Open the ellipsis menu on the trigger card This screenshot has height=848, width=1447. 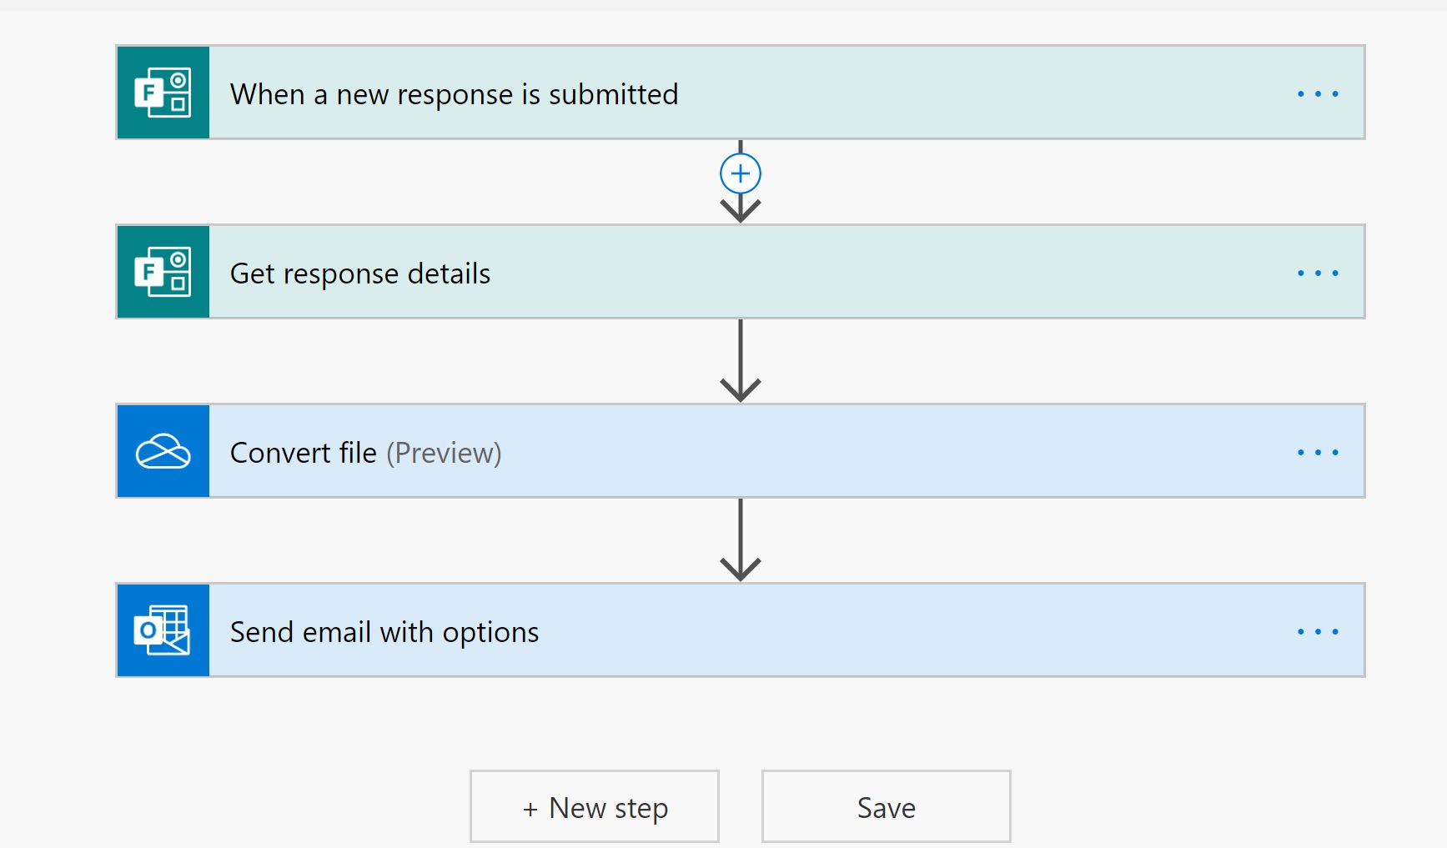[1317, 93]
